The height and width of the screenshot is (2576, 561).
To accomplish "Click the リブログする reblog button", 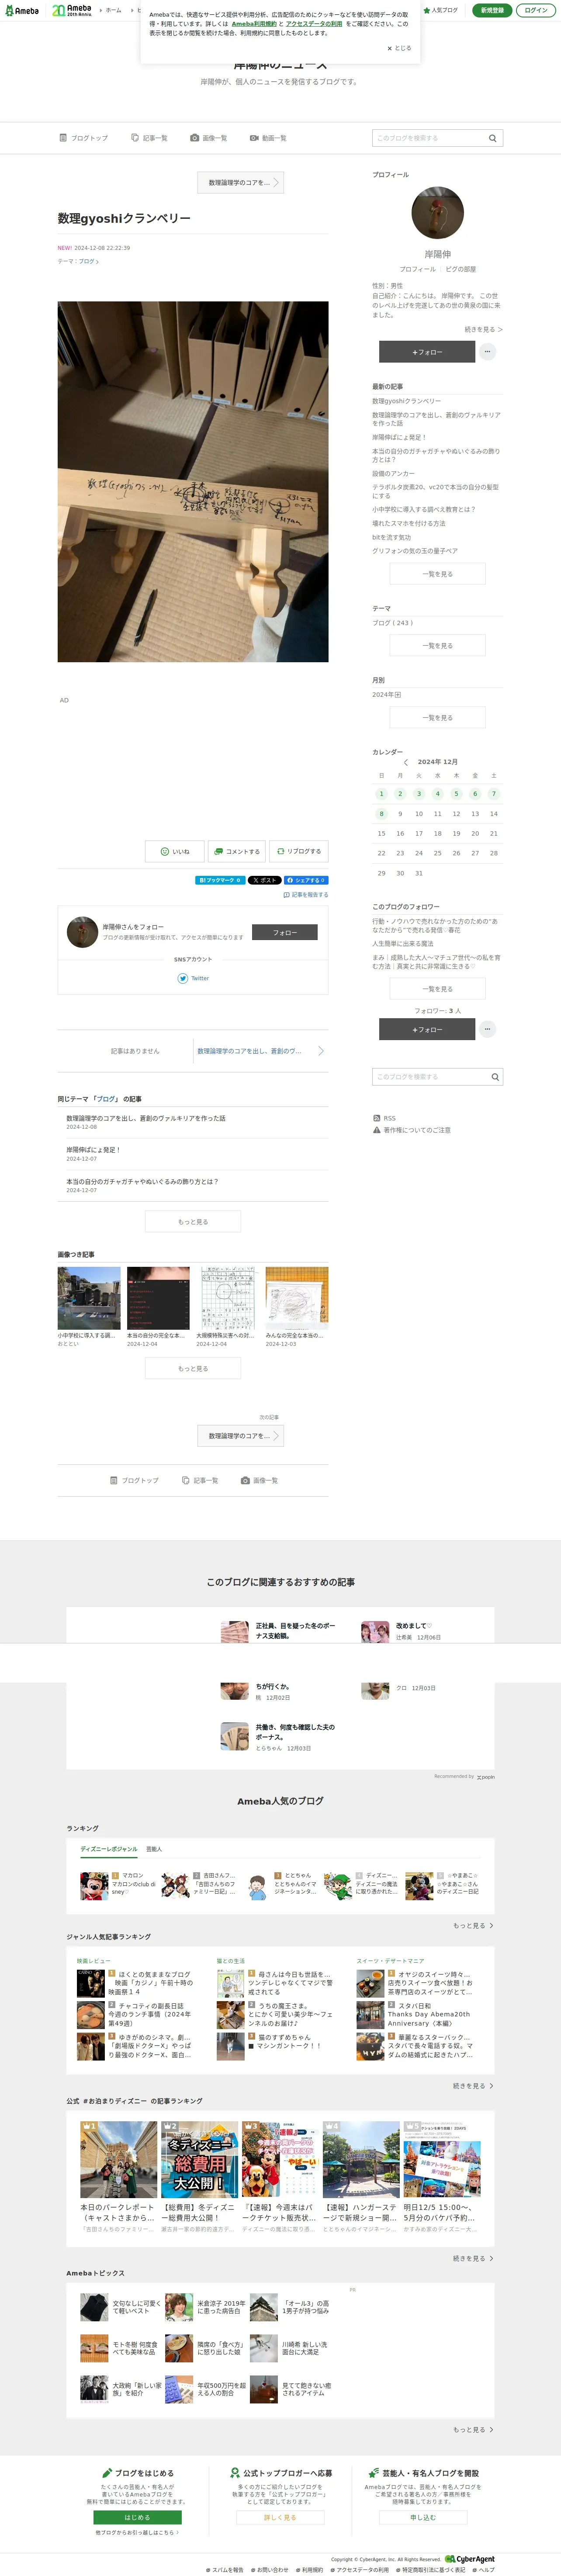I will [x=299, y=852].
